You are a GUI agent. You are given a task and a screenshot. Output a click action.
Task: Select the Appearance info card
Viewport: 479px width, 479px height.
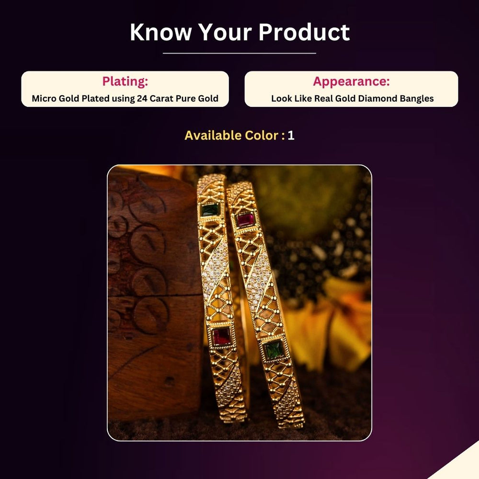351,89
